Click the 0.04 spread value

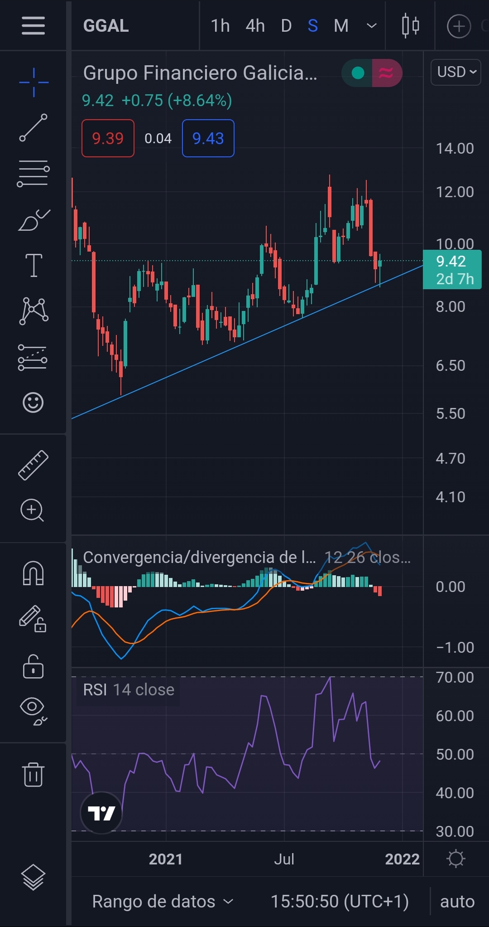158,138
